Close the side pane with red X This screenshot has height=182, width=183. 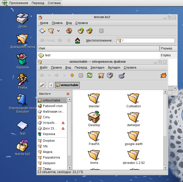pyautogui.click(x=68, y=94)
